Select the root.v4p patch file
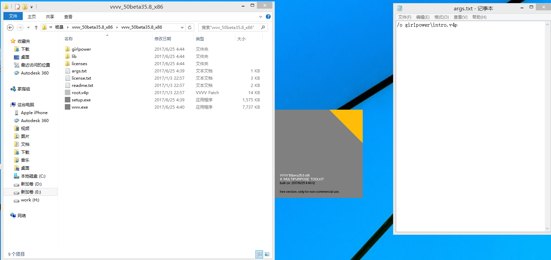This screenshot has height=260, width=551. pos(80,93)
